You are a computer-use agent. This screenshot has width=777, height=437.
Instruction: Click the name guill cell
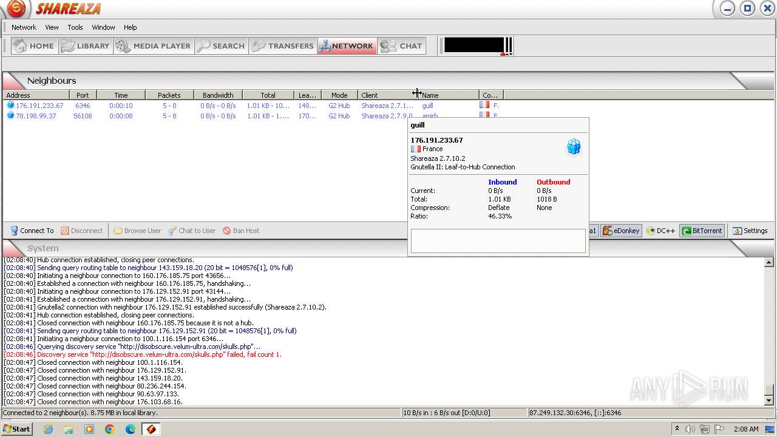coord(427,106)
